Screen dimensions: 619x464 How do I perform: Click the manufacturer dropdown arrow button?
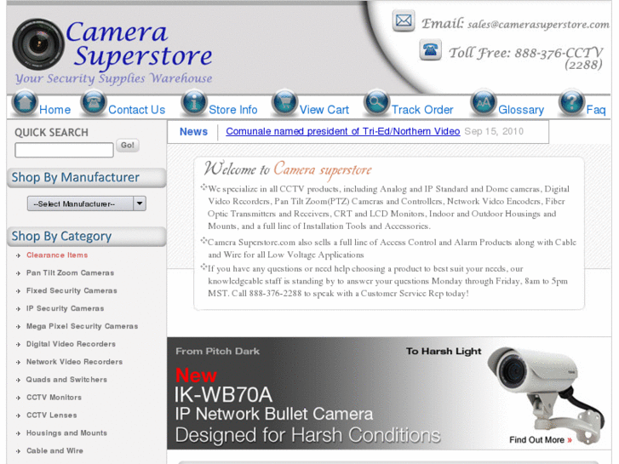(140, 203)
